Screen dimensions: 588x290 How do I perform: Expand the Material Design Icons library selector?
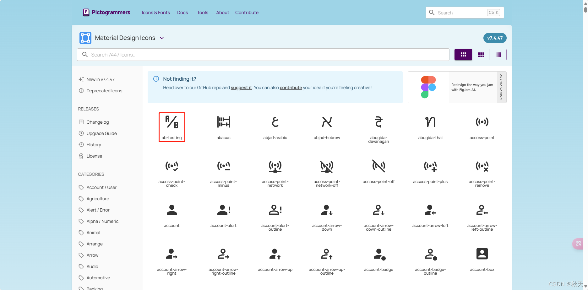click(162, 38)
